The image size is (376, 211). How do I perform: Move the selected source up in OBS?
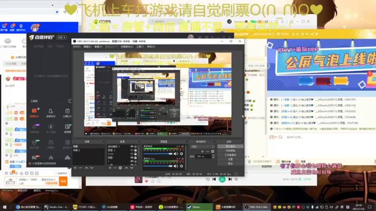[126, 168]
